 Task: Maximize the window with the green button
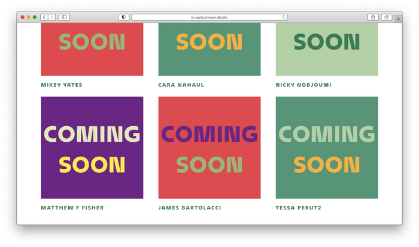pos(35,17)
